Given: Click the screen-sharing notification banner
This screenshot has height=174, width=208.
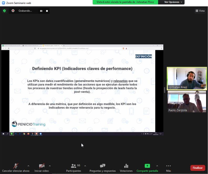Looking at the screenshot, I should pyautogui.click(x=125, y=2).
